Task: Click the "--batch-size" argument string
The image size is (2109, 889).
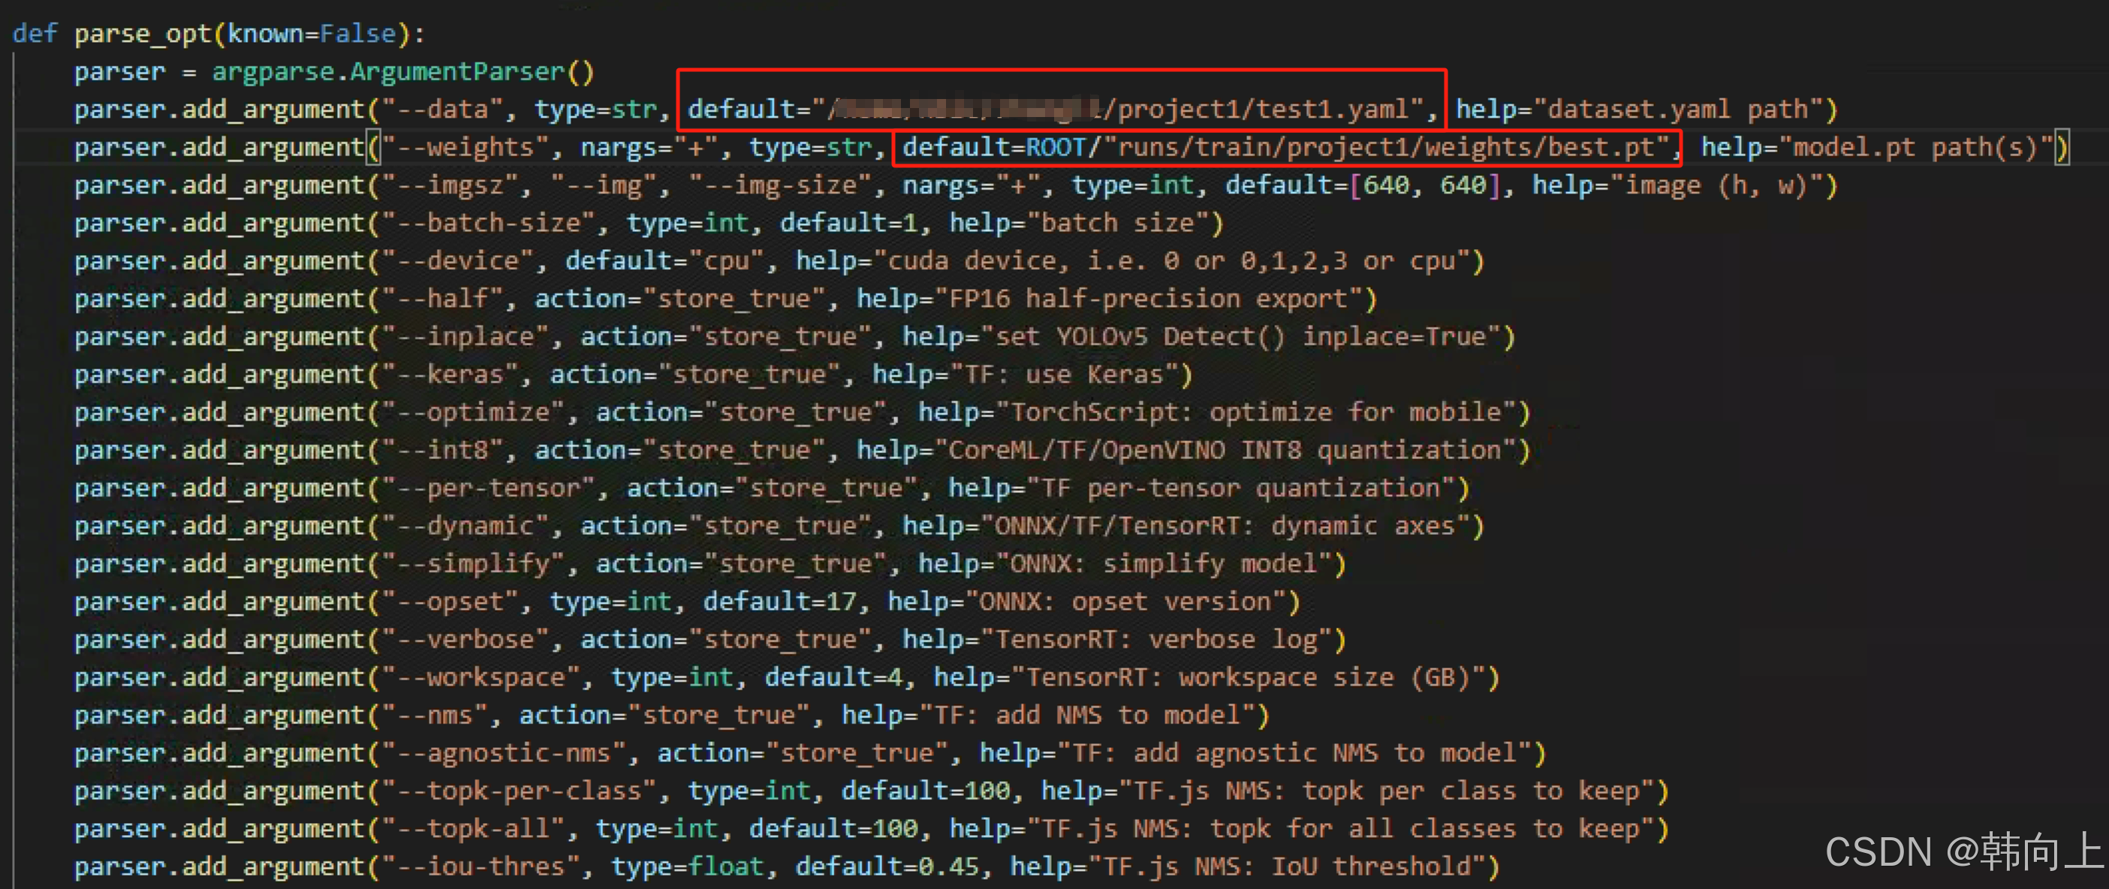Action: (x=489, y=224)
